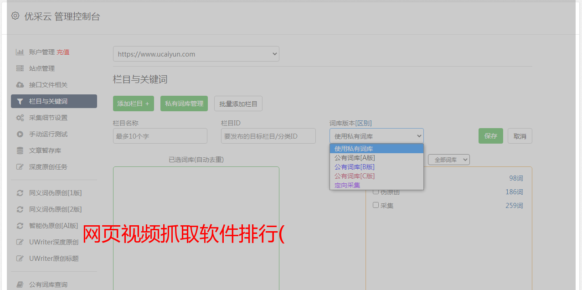Click the 添加栏目 + button
582x290 pixels.
pos(134,104)
